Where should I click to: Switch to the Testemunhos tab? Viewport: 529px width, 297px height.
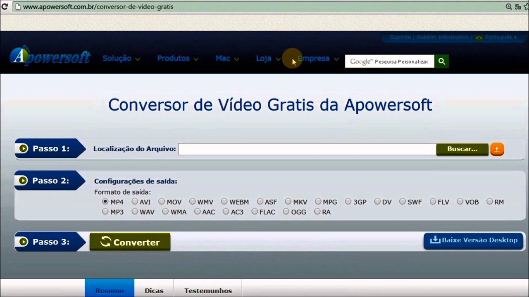(x=208, y=288)
